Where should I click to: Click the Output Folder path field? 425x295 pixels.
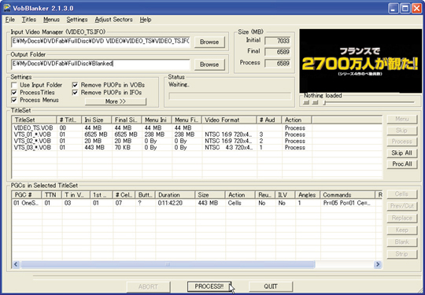pos(101,65)
